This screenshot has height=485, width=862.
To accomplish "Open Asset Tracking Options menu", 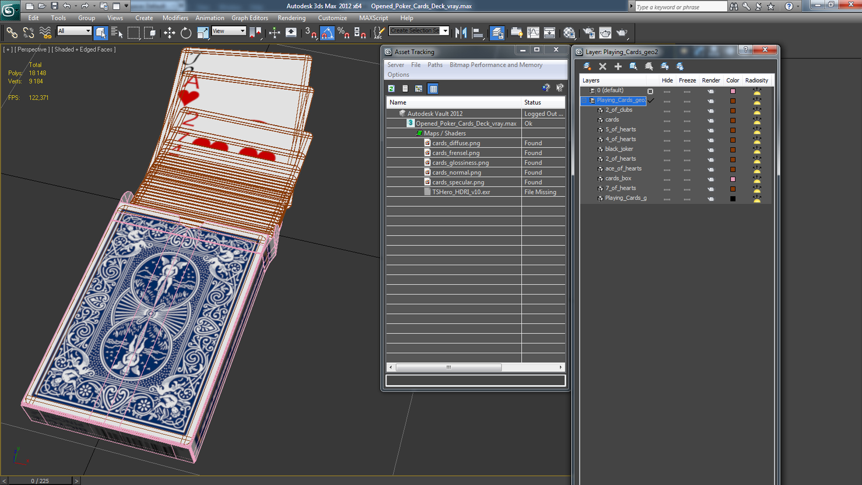I will click(398, 75).
